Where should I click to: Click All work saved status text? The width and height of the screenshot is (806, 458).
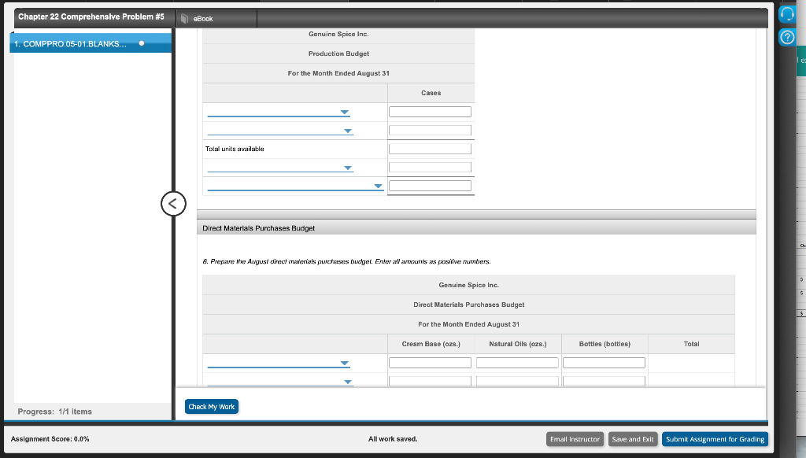[393, 439]
